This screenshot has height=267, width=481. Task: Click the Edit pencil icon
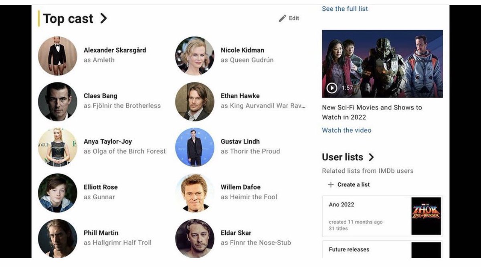pyautogui.click(x=283, y=18)
